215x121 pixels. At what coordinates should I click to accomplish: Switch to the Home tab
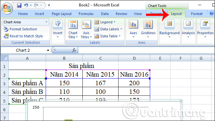click(x=23, y=14)
